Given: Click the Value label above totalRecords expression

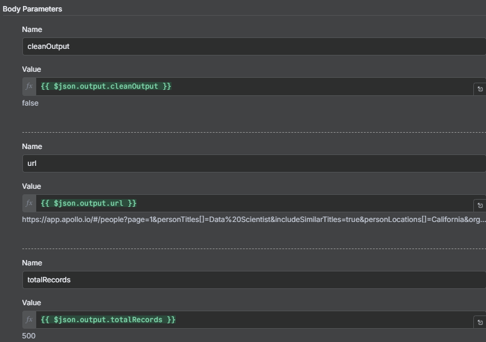Looking at the screenshot, I should (31, 303).
